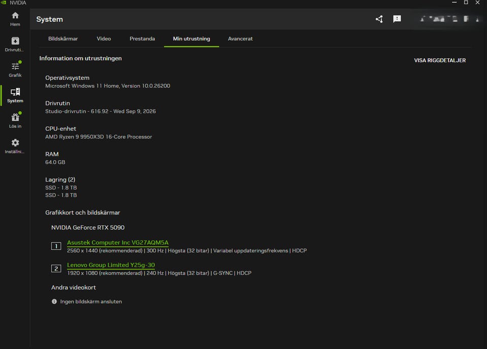Close the NVIDIA window

pyautogui.click(x=478, y=3)
